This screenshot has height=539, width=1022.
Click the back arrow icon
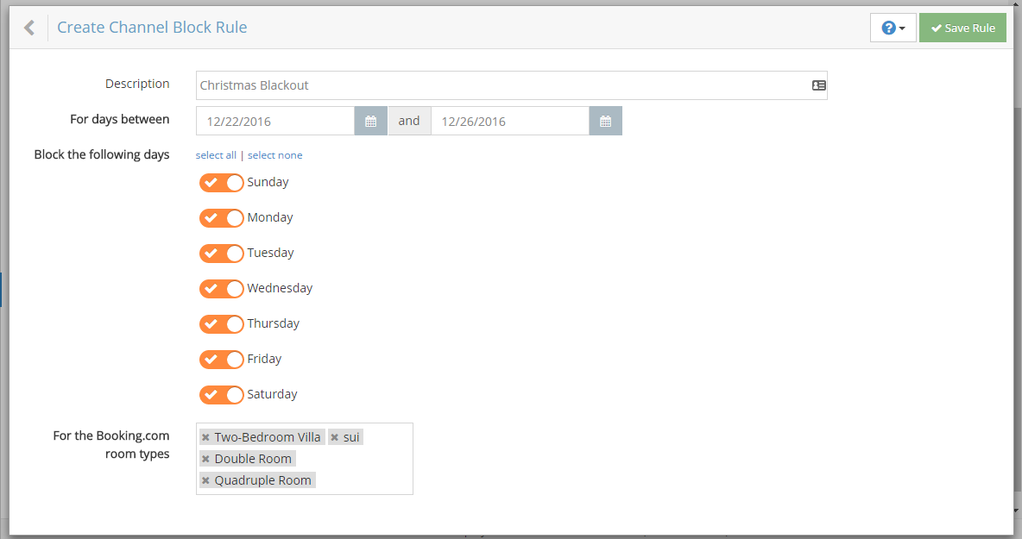(29, 28)
